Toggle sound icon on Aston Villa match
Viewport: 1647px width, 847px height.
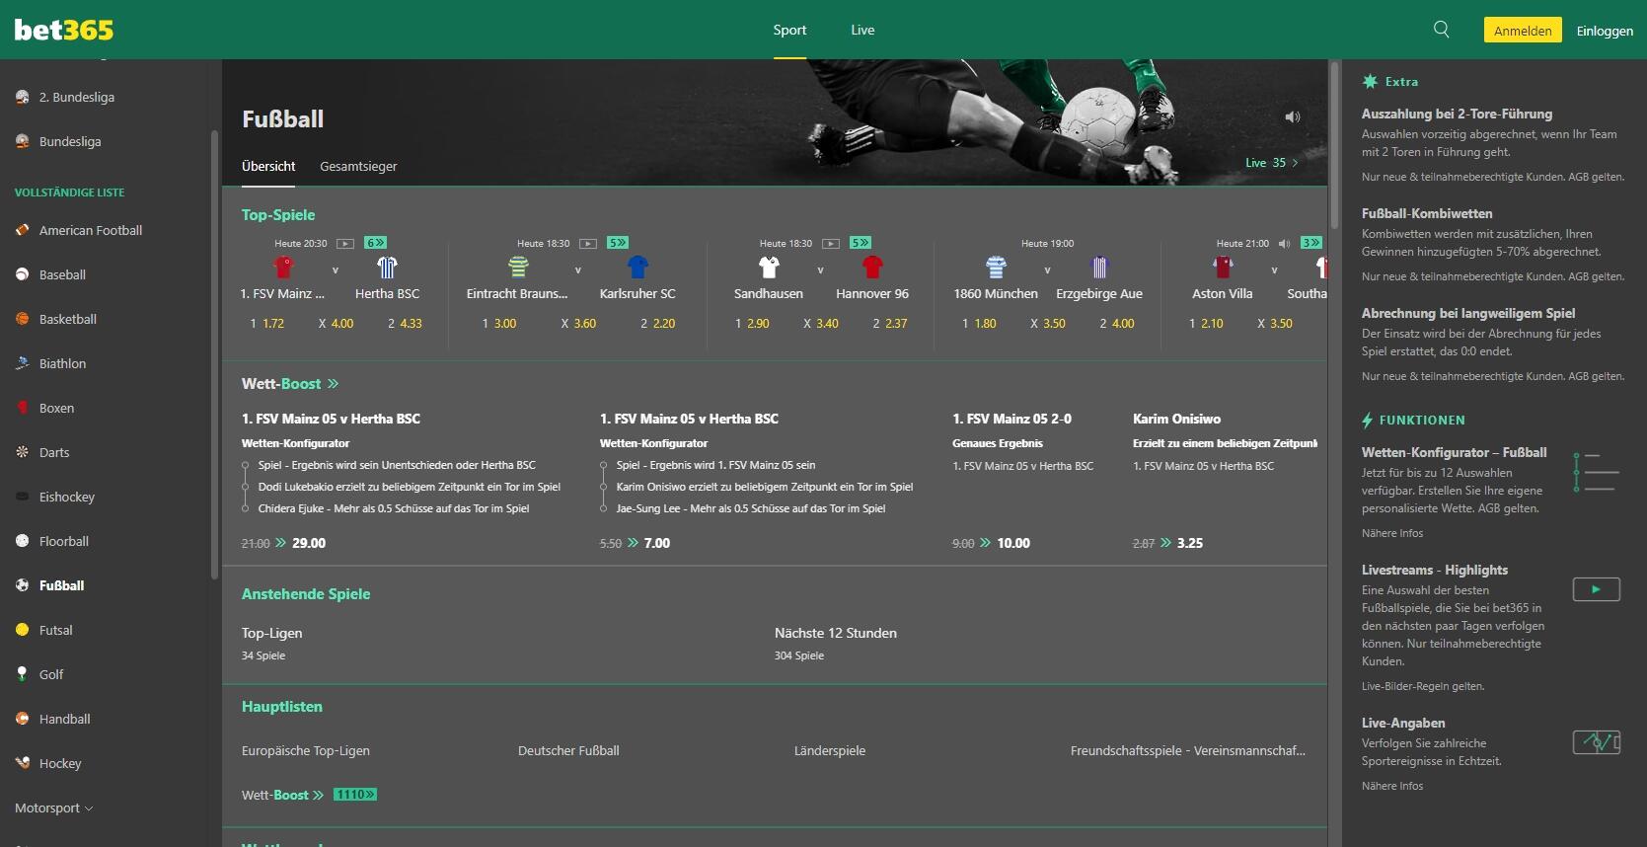click(1284, 243)
